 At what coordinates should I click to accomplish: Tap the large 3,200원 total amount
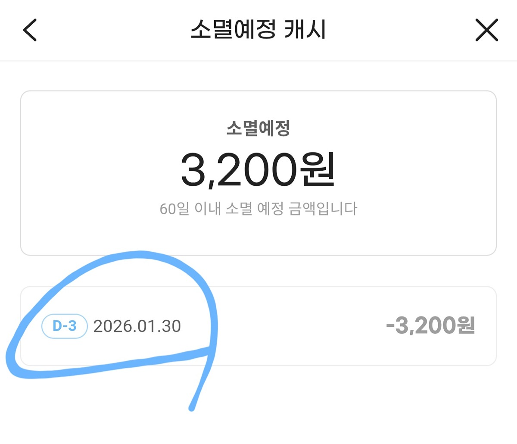pos(257,169)
